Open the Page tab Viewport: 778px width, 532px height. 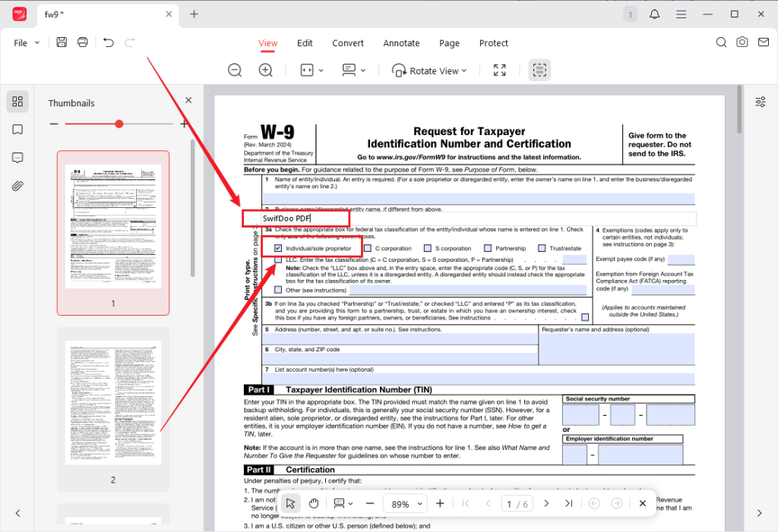[449, 43]
